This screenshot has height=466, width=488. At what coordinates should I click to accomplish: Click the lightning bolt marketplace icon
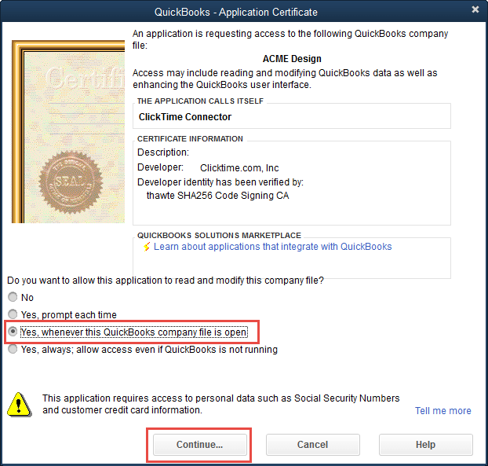tap(147, 247)
